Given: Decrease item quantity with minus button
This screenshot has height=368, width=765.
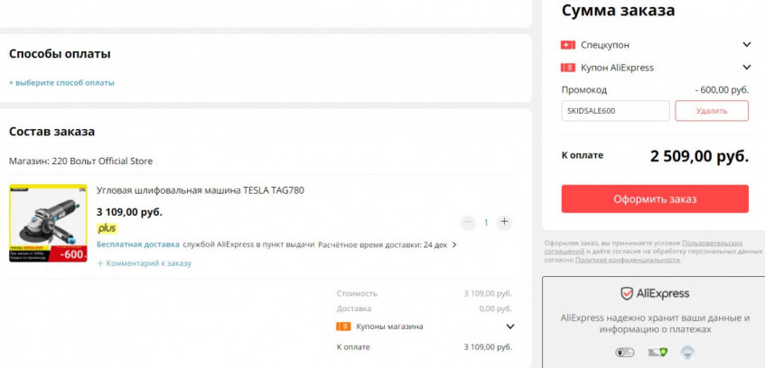Looking at the screenshot, I should pyautogui.click(x=467, y=222).
